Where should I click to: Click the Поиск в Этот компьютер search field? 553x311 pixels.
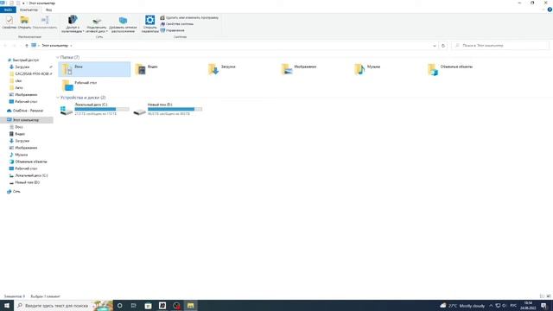[500, 46]
